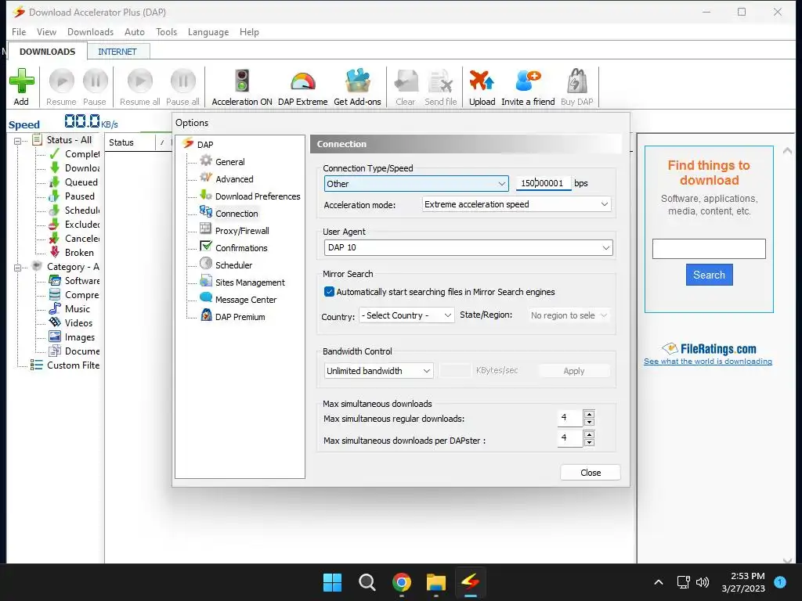Viewport: 802px width, 601px height.
Task: Decrease max simultaneous downloads per DAPster
Action: click(x=589, y=442)
